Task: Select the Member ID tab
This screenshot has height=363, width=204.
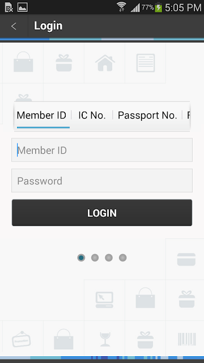Action: (41, 115)
